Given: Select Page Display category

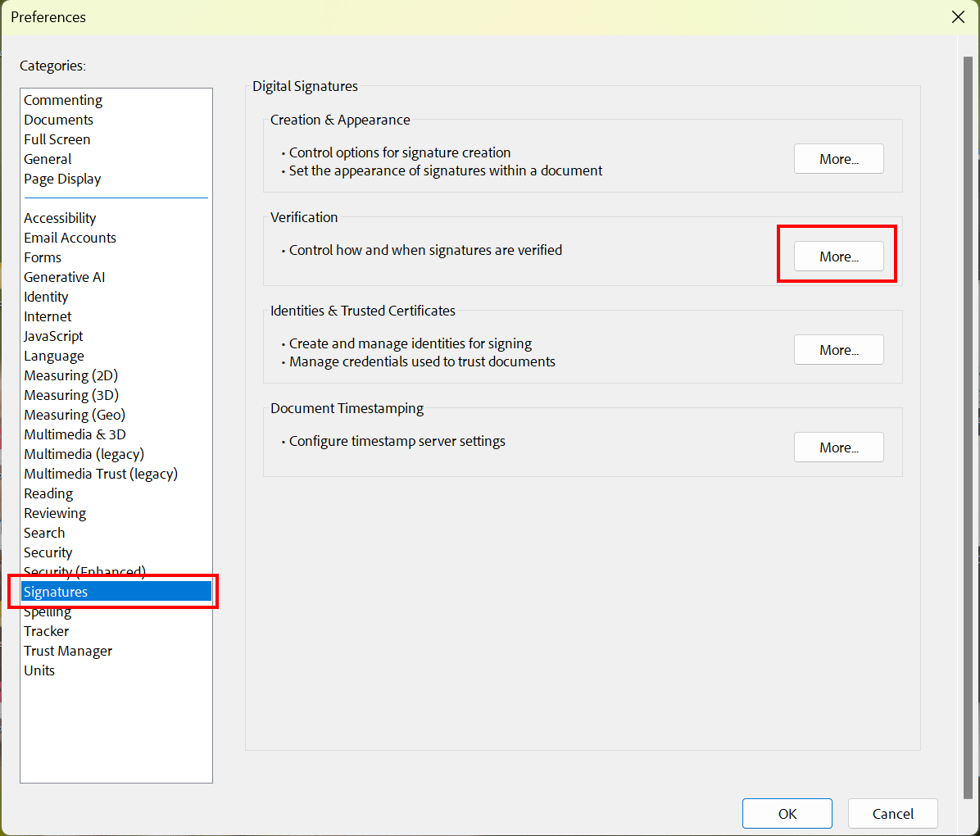Looking at the screenshot, I should tap(62, 178).
